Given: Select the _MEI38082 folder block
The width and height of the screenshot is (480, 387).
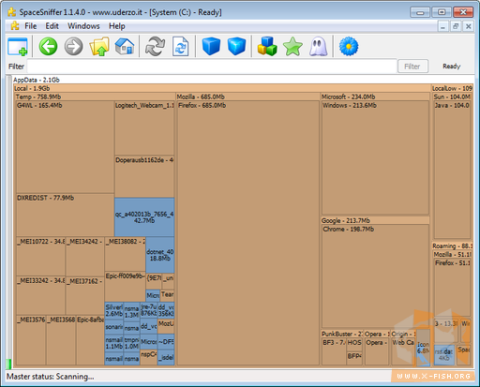Looking at the screenshot, I should (125, 254).
